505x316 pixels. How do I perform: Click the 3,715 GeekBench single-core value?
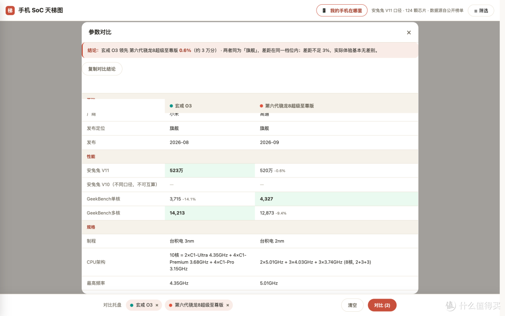click(175, 199)
